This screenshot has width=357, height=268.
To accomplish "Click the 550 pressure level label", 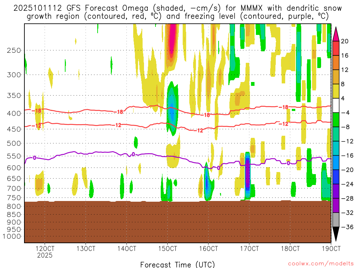I will 14,156.
